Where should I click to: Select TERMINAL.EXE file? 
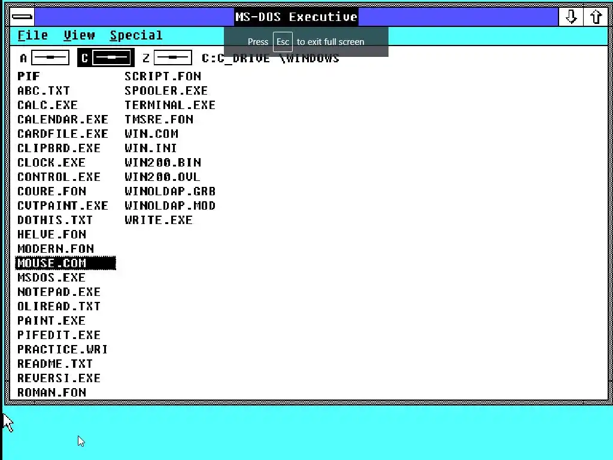pos(170,105)
